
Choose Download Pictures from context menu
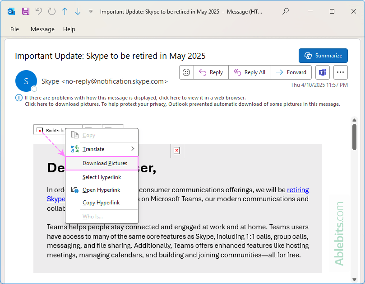102,163
